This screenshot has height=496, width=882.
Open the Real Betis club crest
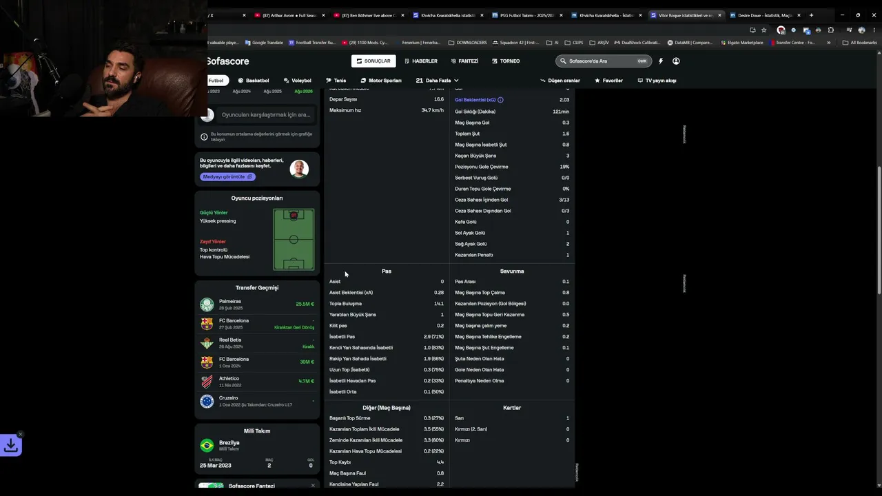207,343
